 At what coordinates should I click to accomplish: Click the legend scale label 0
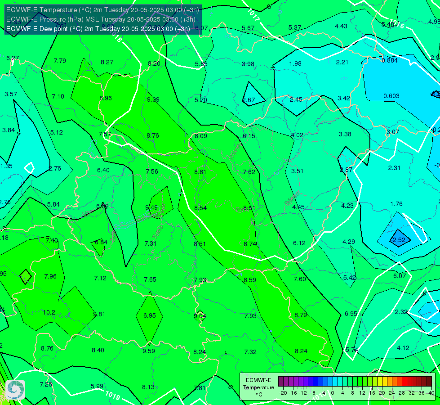(x=333, y=393)
